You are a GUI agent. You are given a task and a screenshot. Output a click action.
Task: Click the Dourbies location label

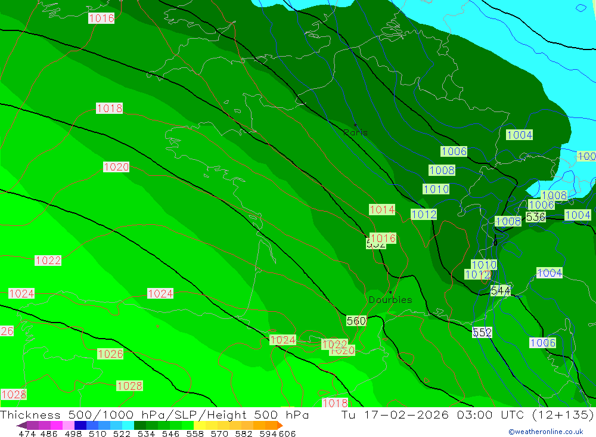coord(390,300)
